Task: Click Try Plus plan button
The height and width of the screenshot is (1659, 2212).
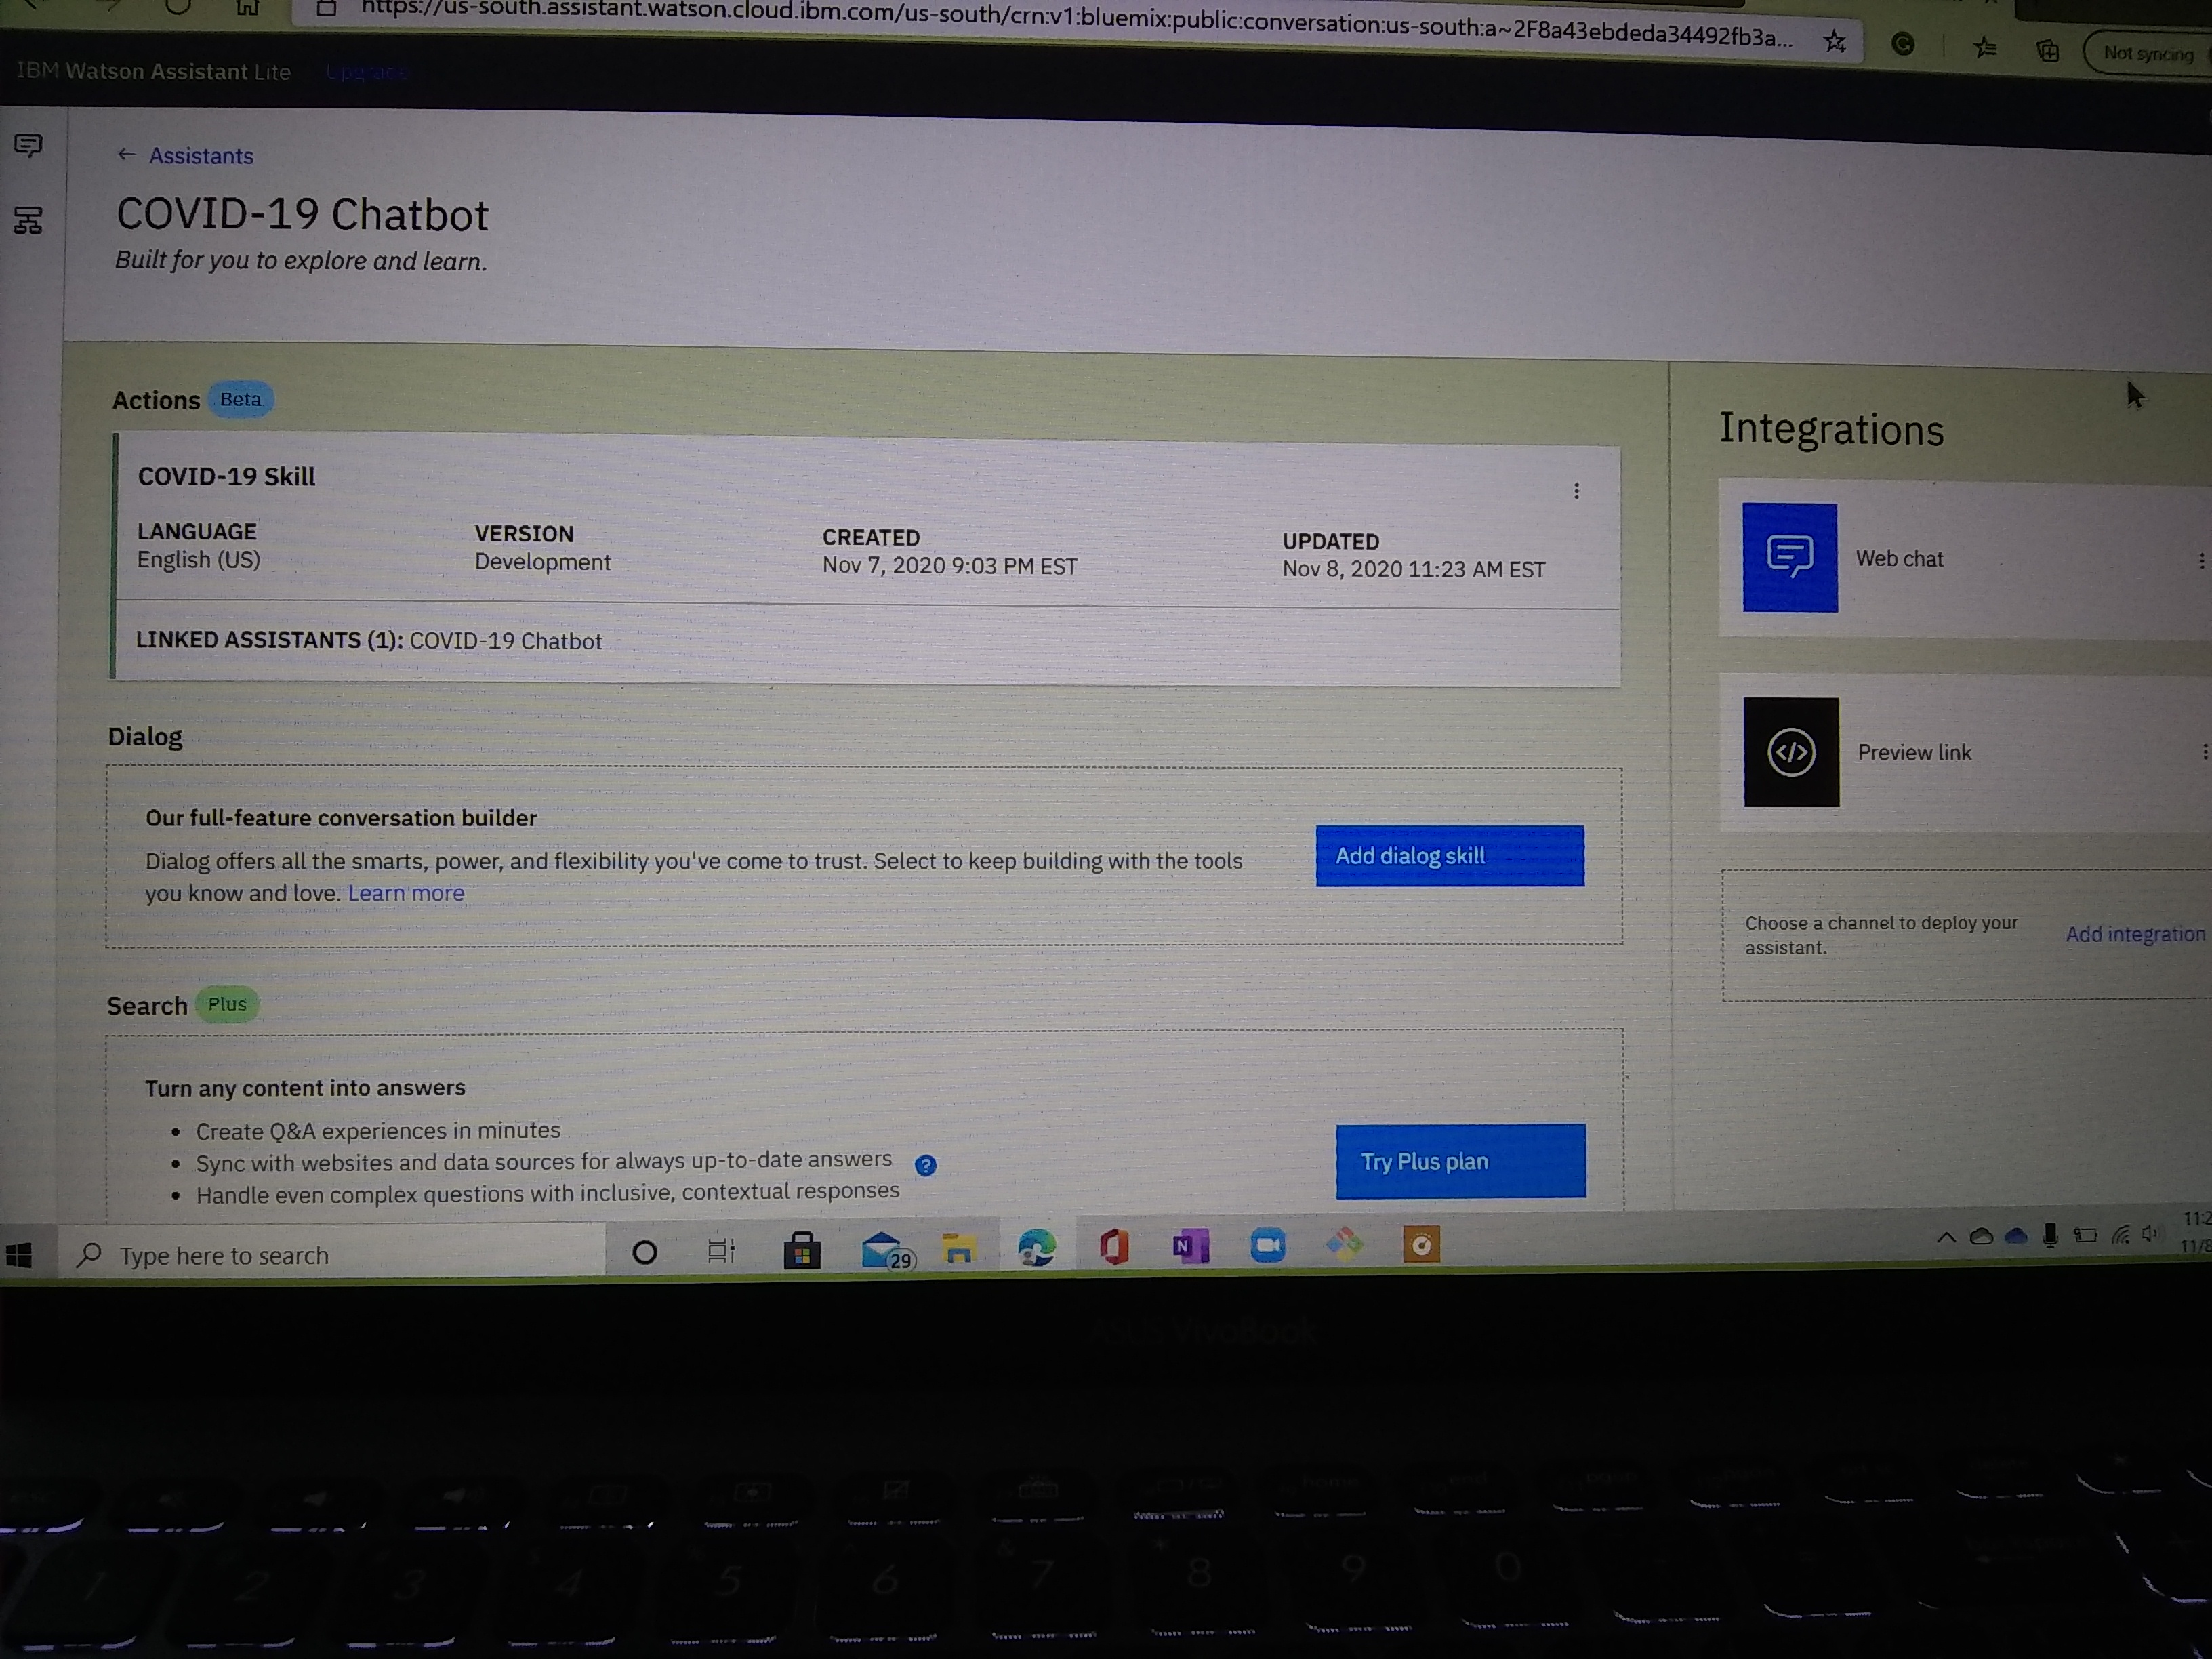Action: click(1460, 1161)
